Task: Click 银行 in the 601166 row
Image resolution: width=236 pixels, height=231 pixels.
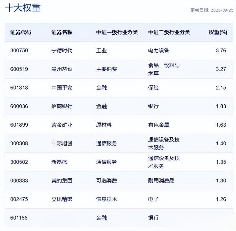Action: [x=153, y=218]
